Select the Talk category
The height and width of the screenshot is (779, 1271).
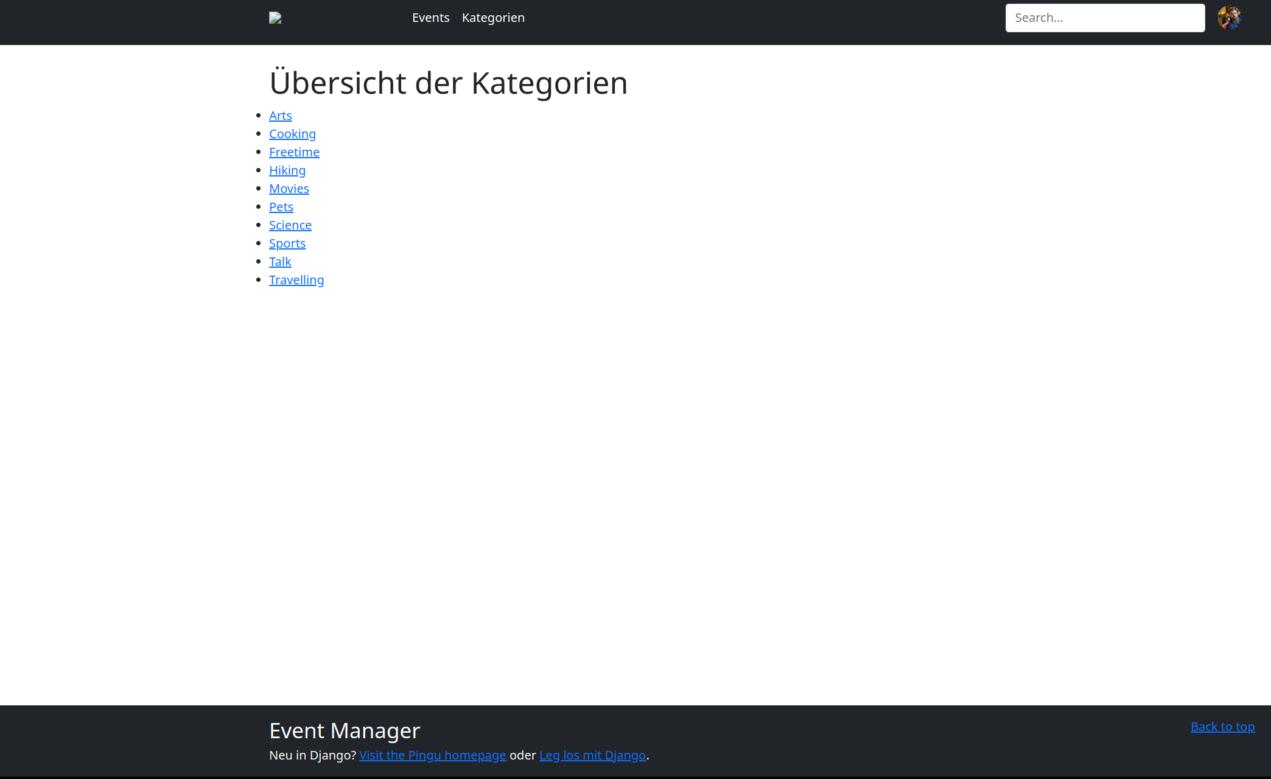280,262
